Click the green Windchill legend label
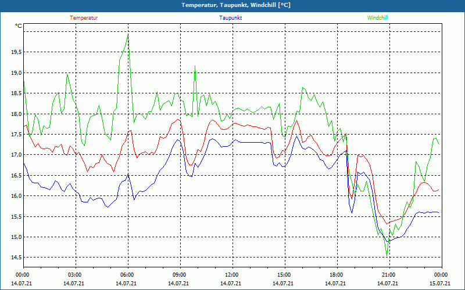 (x=377, y=18)
